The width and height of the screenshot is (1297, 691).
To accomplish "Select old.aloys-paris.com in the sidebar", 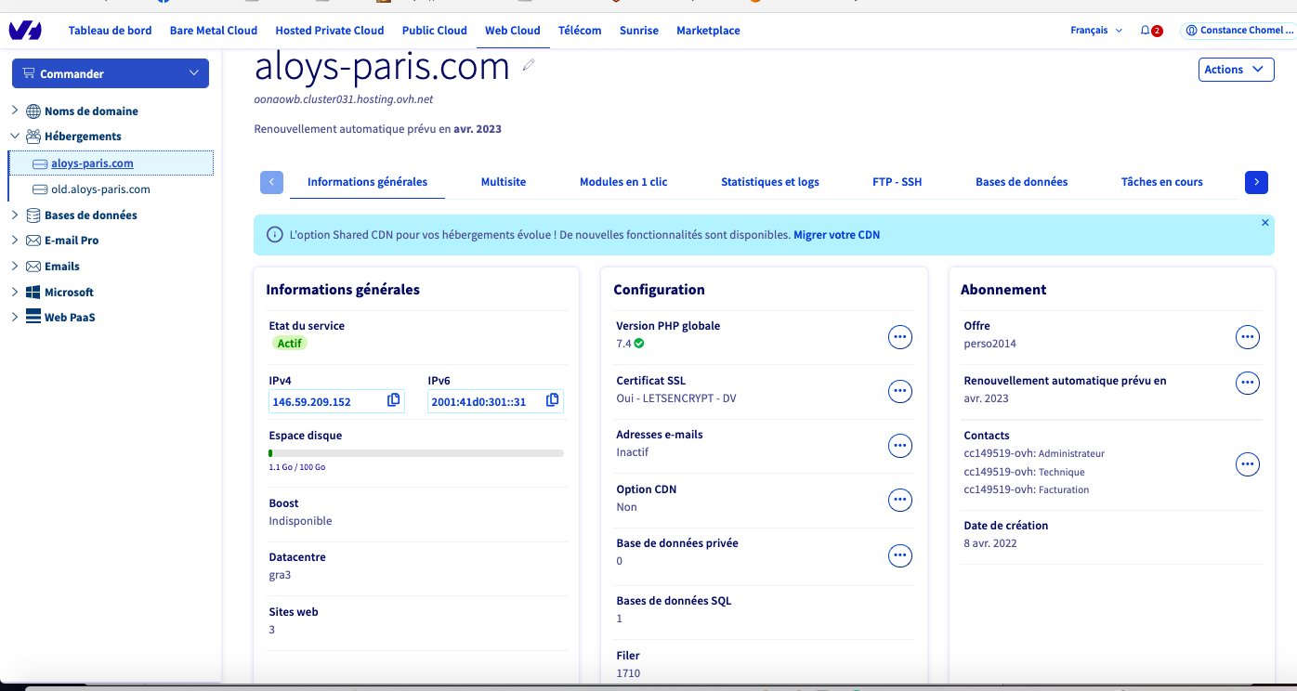I will (x=100, y=189).
